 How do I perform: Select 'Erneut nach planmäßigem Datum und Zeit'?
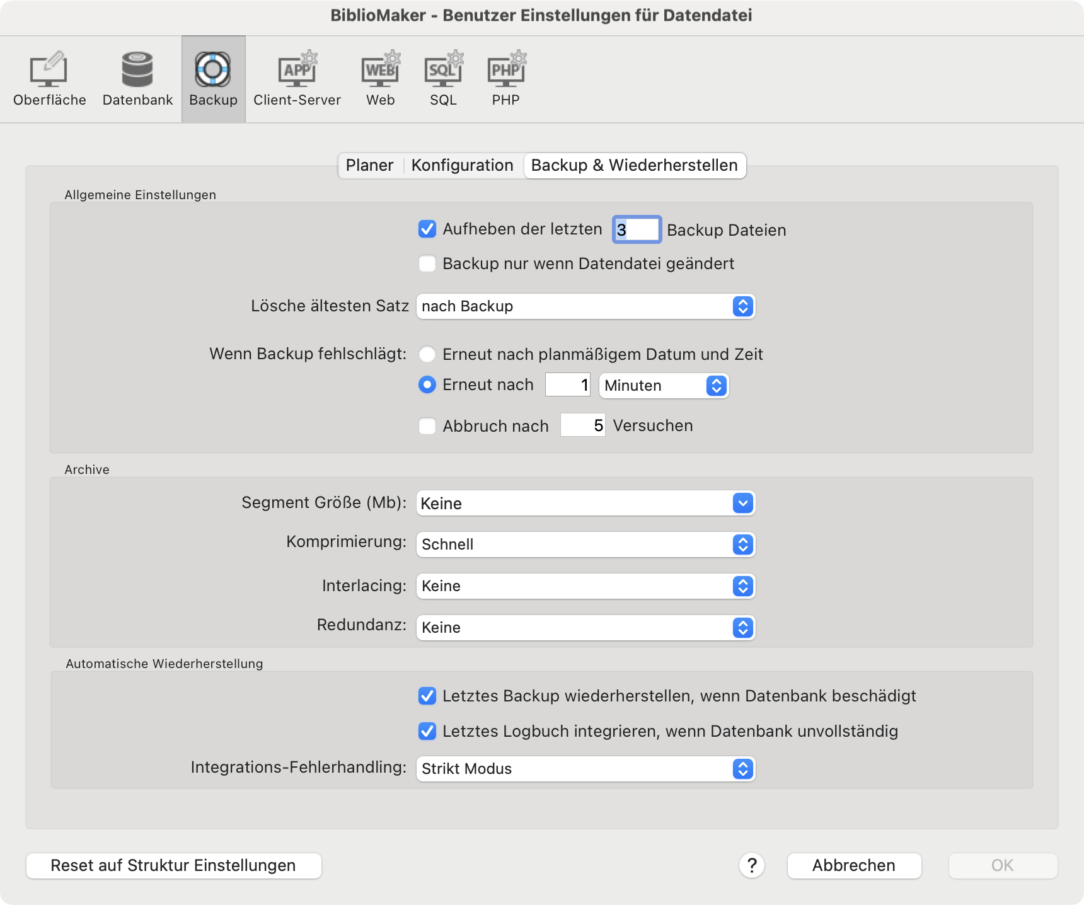tap(427, 354)
